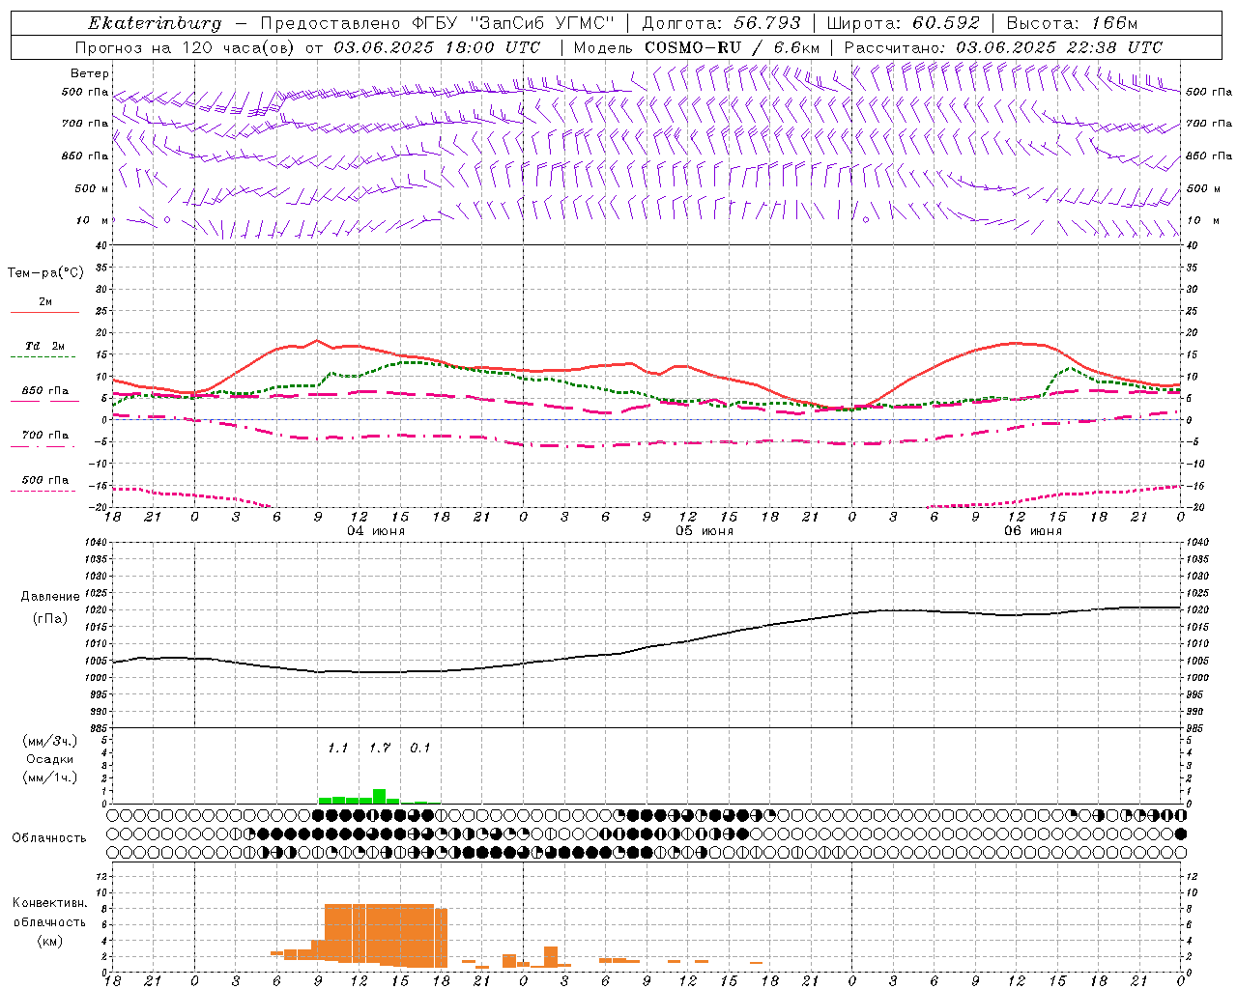The image size is (1237, 989).
Task: Click the '(км)' unit under convective cloudiness
Action: tap(49, 941)
